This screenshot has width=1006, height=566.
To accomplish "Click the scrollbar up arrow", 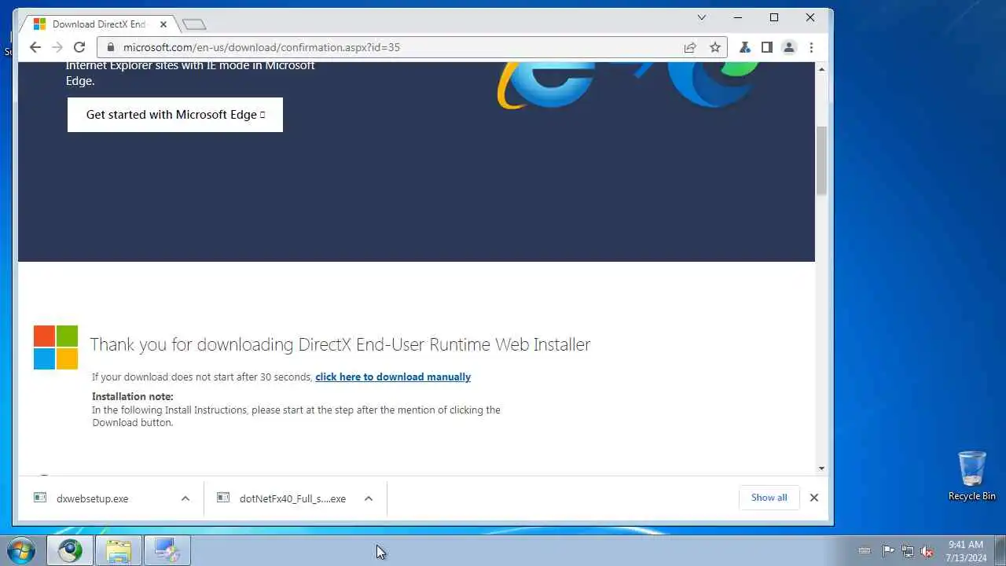I will [x=822, y=69].
